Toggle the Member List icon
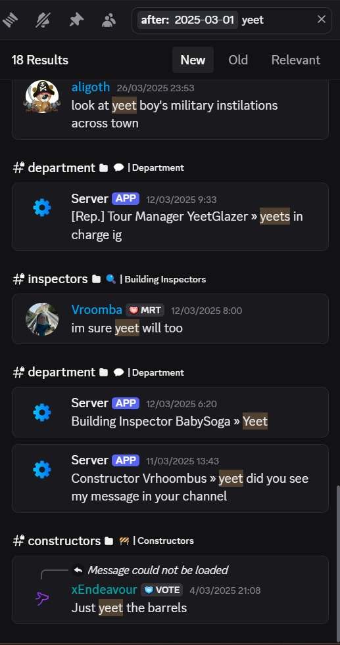Screen dimensions: 340x645 pos(109,20)
